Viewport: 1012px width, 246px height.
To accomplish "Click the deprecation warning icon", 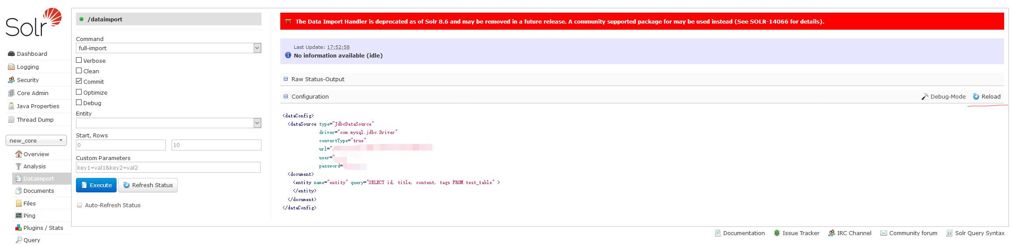I will 288,21.
